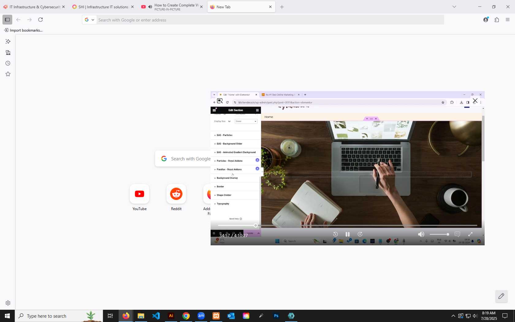Launch Visual Studio Code from the taskbar
Image resolution: width=515 pixels, height=322 pixels.
click(x=156, y=316)
